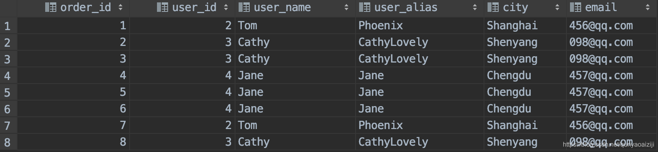Select row number 6 in the gutter

(8, 109)
